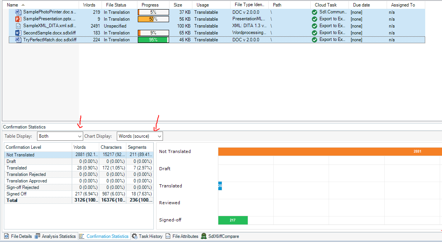Click the SampleXML_DITA xml file icon
The height and width of the screenshot is (244, 442).
pos(18,26)
